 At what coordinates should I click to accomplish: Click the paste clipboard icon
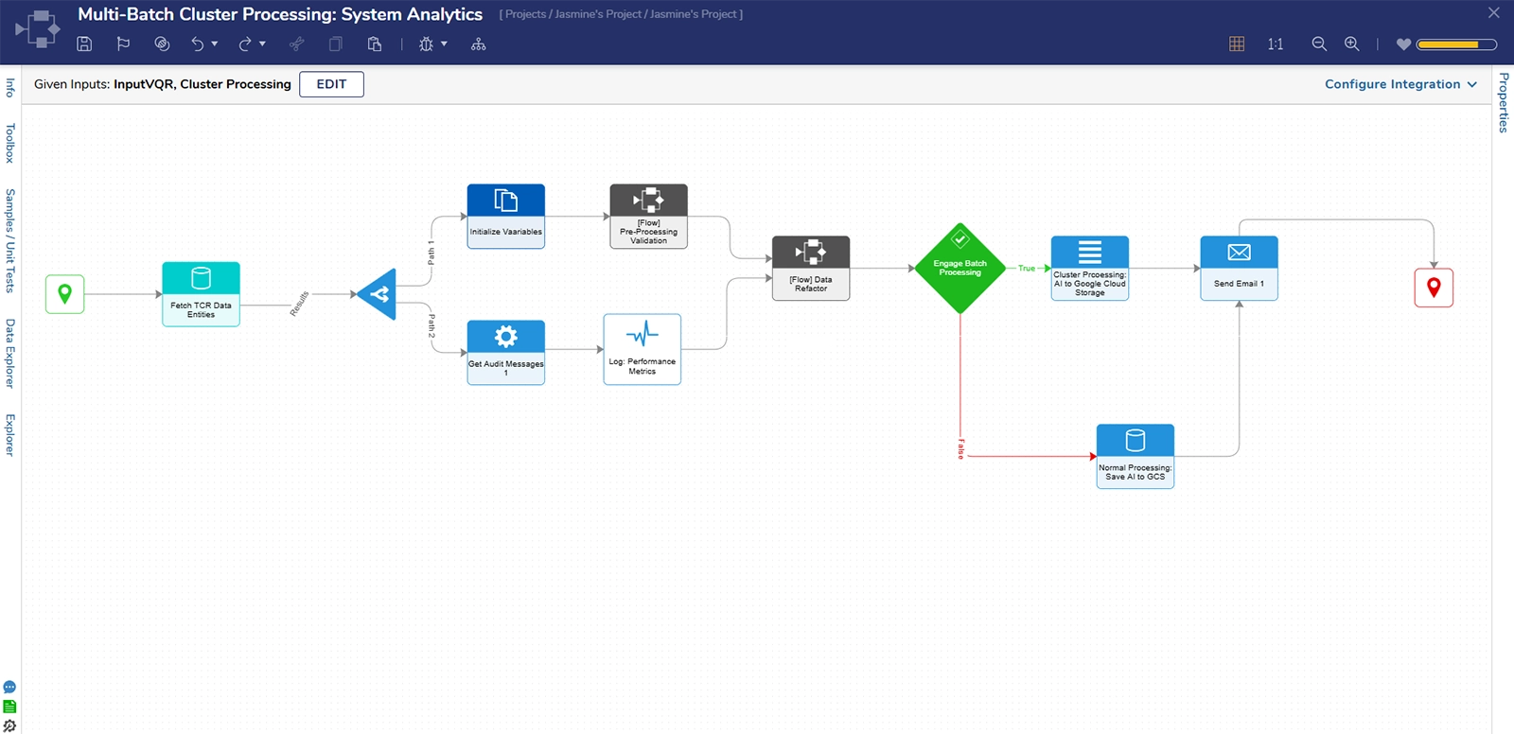tap(375, 44)
